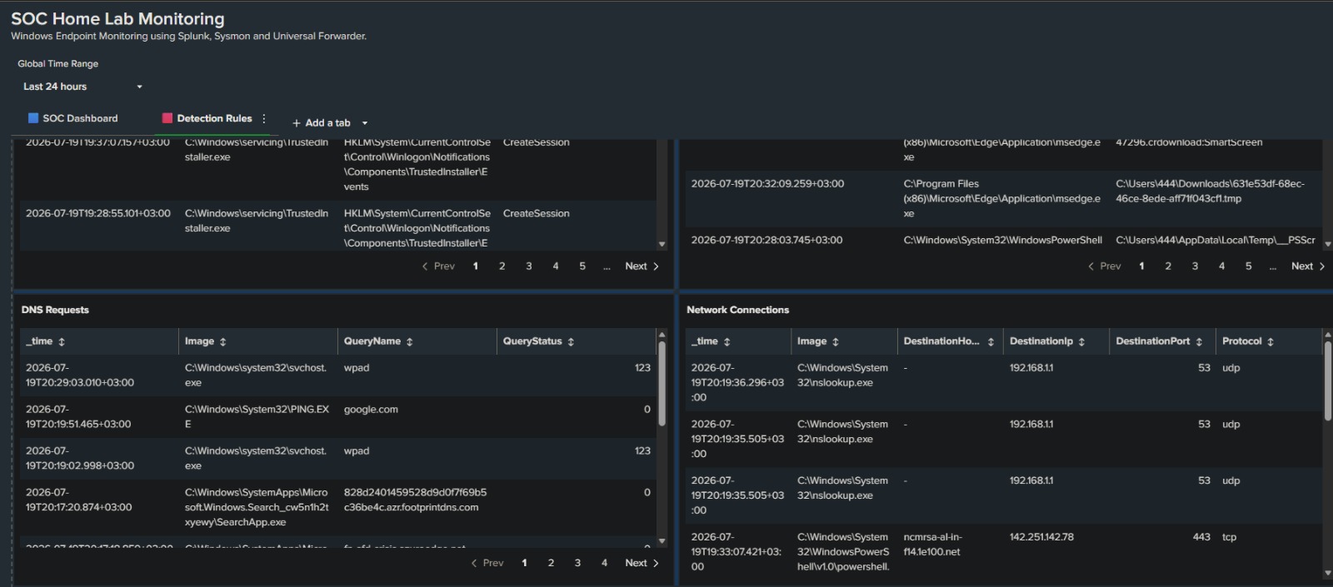
Task: Click the Network Connections scrollbar down arrow
Action: pyautogui.click(x=1327, y=573)
